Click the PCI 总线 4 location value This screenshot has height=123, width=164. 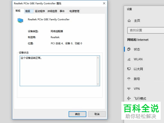pos(66,43)
